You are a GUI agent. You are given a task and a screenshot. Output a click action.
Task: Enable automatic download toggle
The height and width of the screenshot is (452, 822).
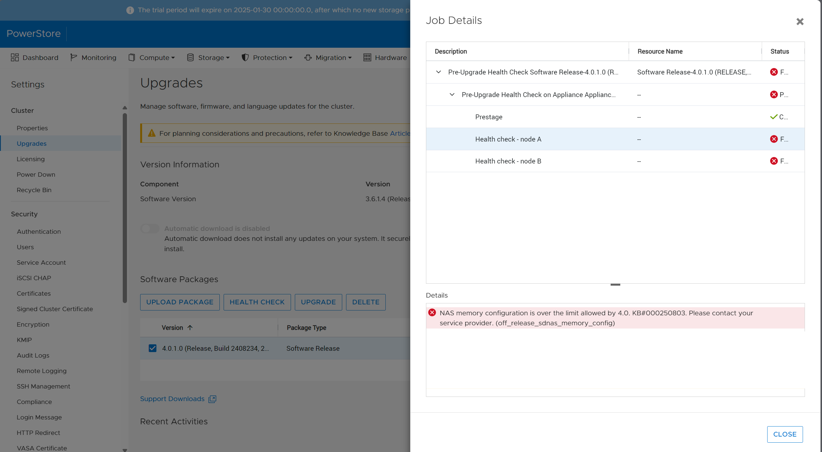click(149, 229)
